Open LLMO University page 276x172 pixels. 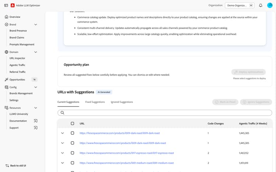(x=19, y=114)
